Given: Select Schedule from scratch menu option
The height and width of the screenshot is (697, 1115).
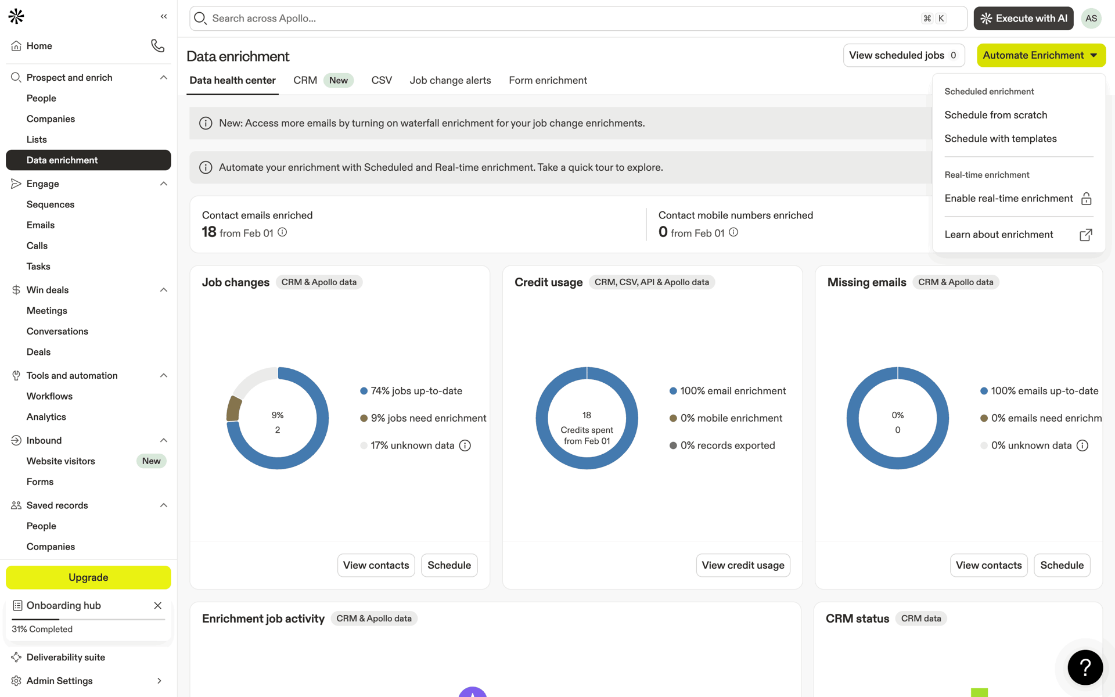Looking at the screenshot, I should point(995,115).
